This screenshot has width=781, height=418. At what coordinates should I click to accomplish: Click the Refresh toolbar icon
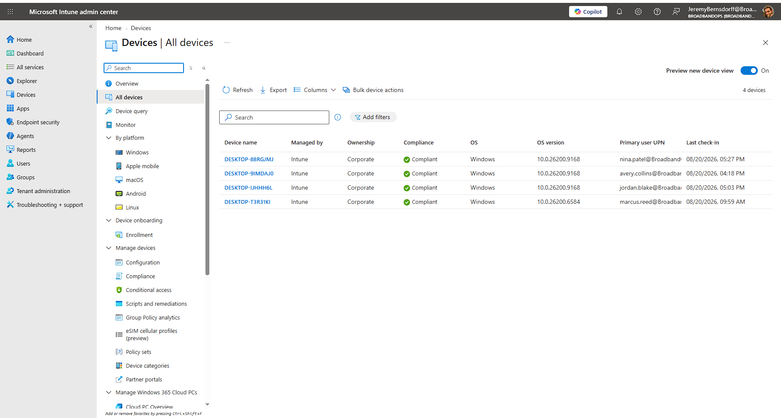226,90
